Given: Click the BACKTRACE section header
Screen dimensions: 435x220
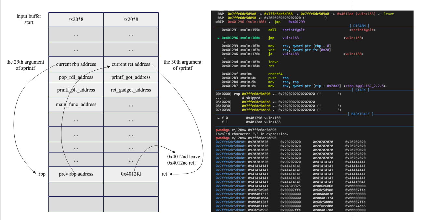Looking at the screenshot, I should [x=361, y=114].
